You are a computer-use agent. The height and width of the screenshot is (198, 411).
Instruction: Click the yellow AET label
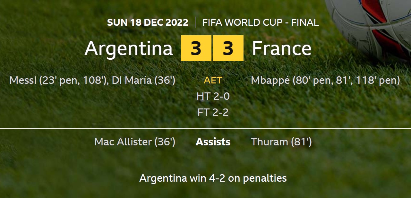[x=213, y=80]
